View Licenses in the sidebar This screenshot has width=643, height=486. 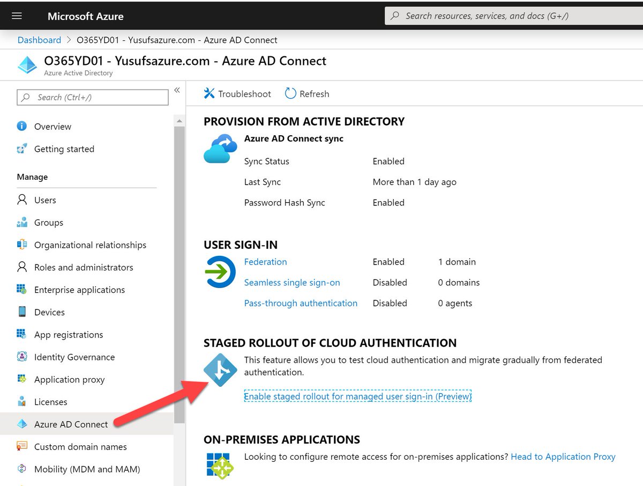click(x=50, y=402)
